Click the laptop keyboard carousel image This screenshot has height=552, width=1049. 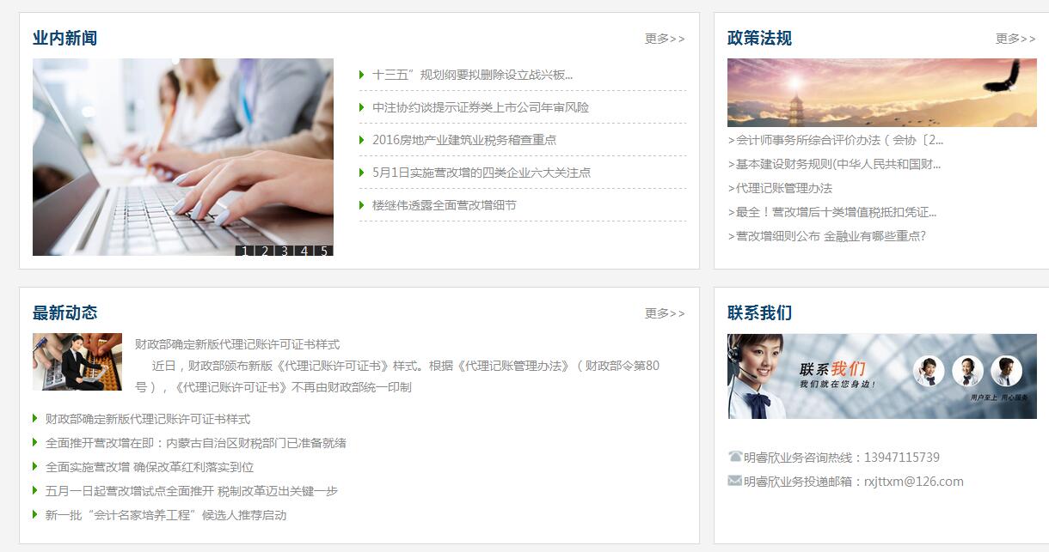click(x=183, y=157)
